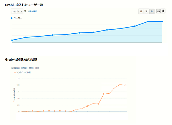Viewport: 172px width, 125px height.
Task: Click the ユーザー legend label
Action: click(x=18, y=18)
